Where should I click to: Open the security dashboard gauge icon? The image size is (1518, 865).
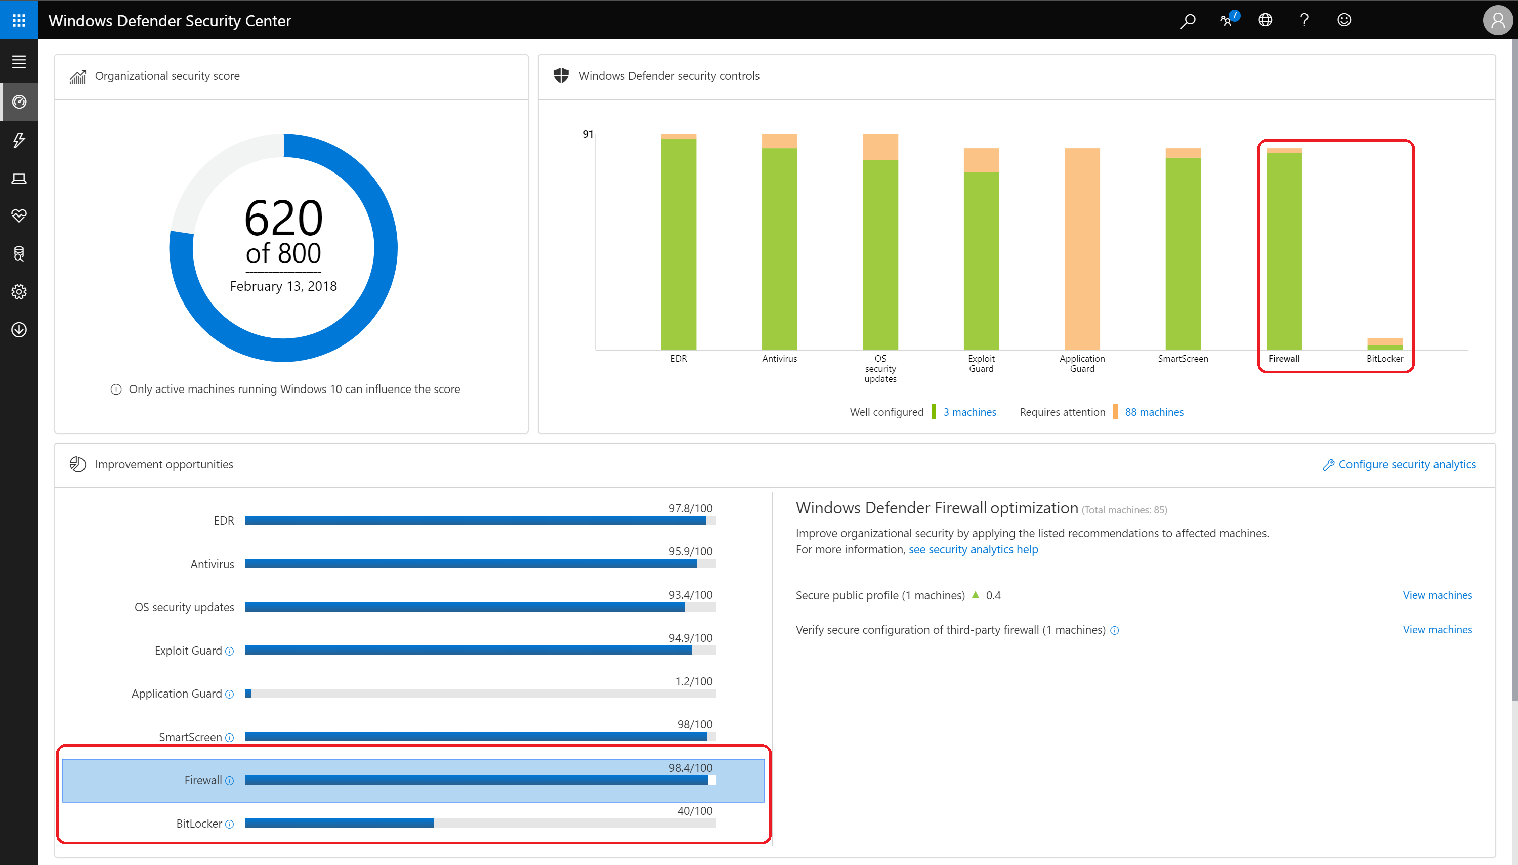click(18, 102)
